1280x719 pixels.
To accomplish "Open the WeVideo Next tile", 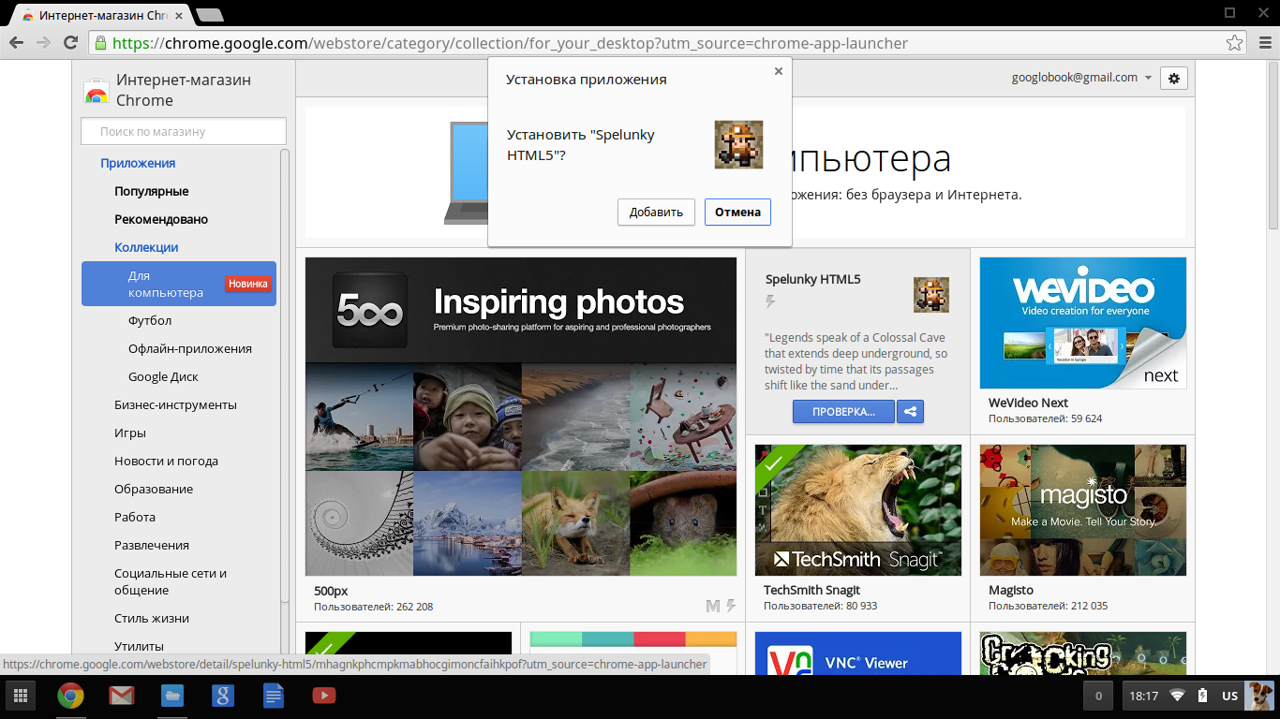I will pyautogui.click(x=1082, y=341).
